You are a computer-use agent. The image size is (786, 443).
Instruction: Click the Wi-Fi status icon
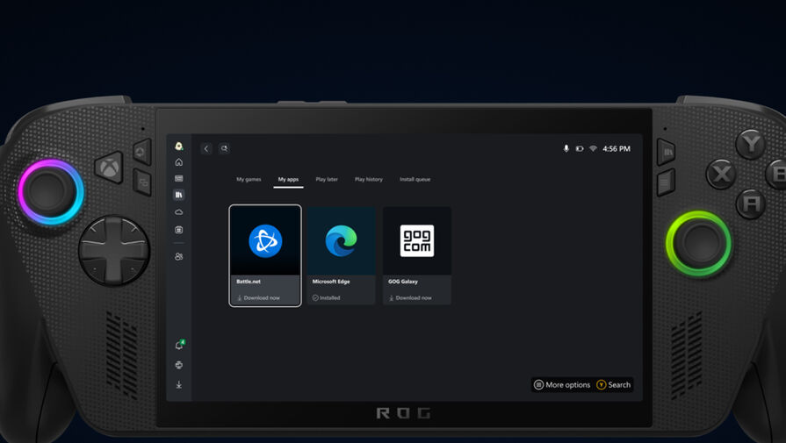click(x=593, y=148)
